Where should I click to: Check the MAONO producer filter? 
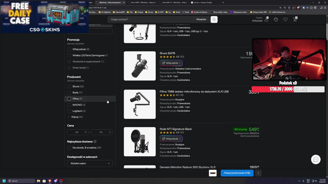[x=69, y=105]
